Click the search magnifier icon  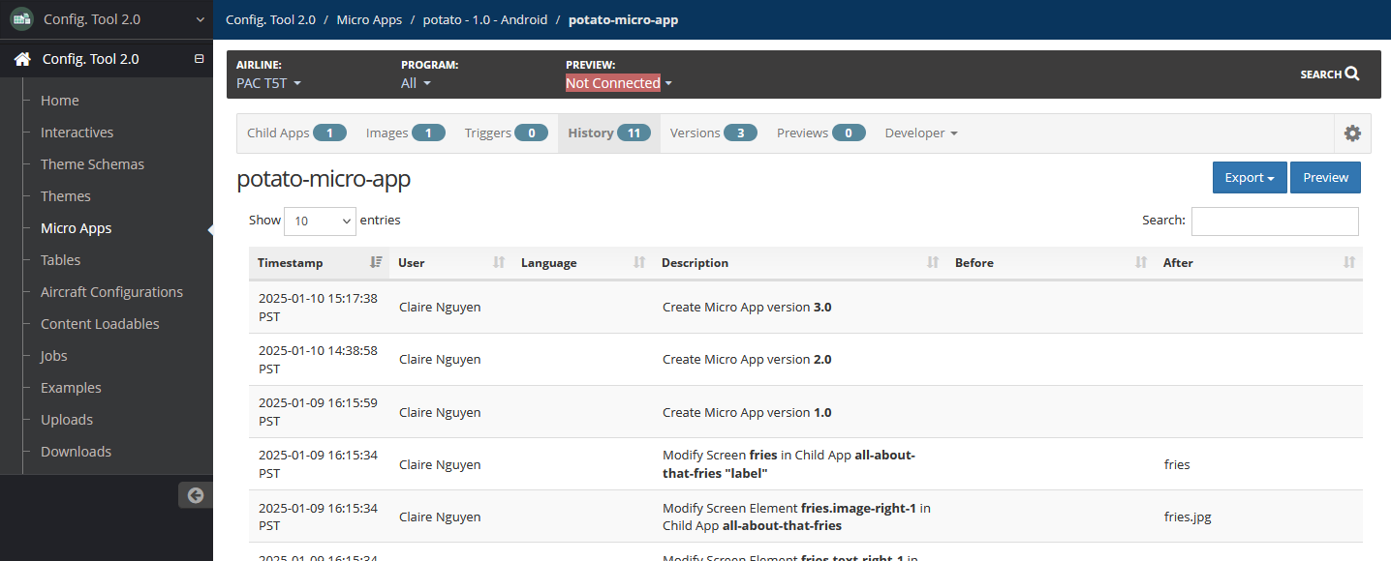(1352, 74)
